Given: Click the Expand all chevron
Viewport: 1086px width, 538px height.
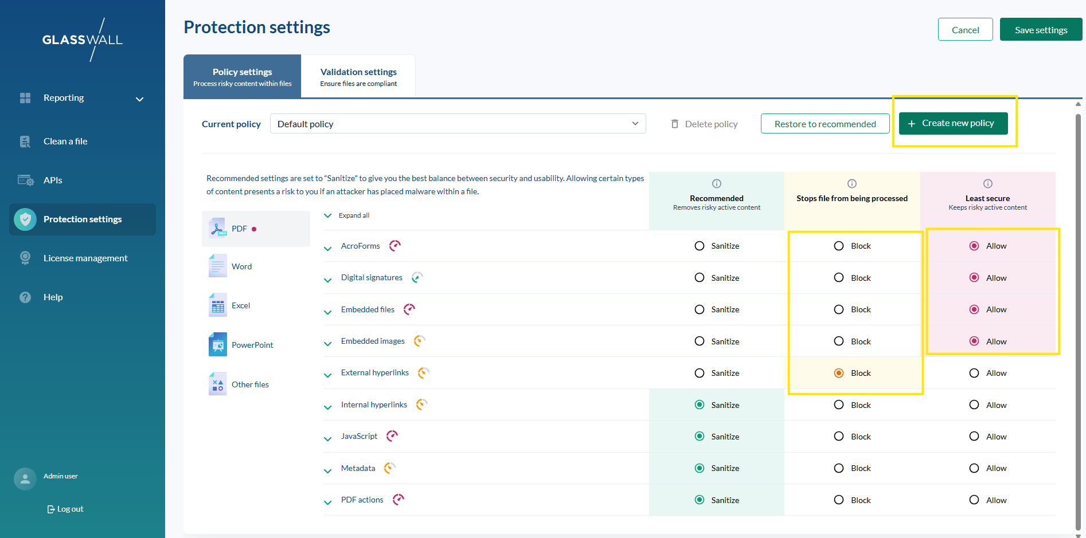Looking at the screenshot, I should pos(328,215).
